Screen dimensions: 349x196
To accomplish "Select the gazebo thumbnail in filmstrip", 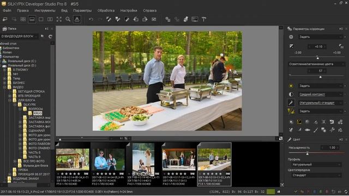I will tap(73, 160).
